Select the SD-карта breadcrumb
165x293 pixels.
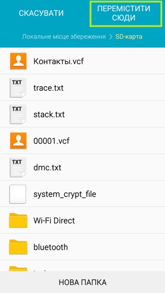click(129, 37)
